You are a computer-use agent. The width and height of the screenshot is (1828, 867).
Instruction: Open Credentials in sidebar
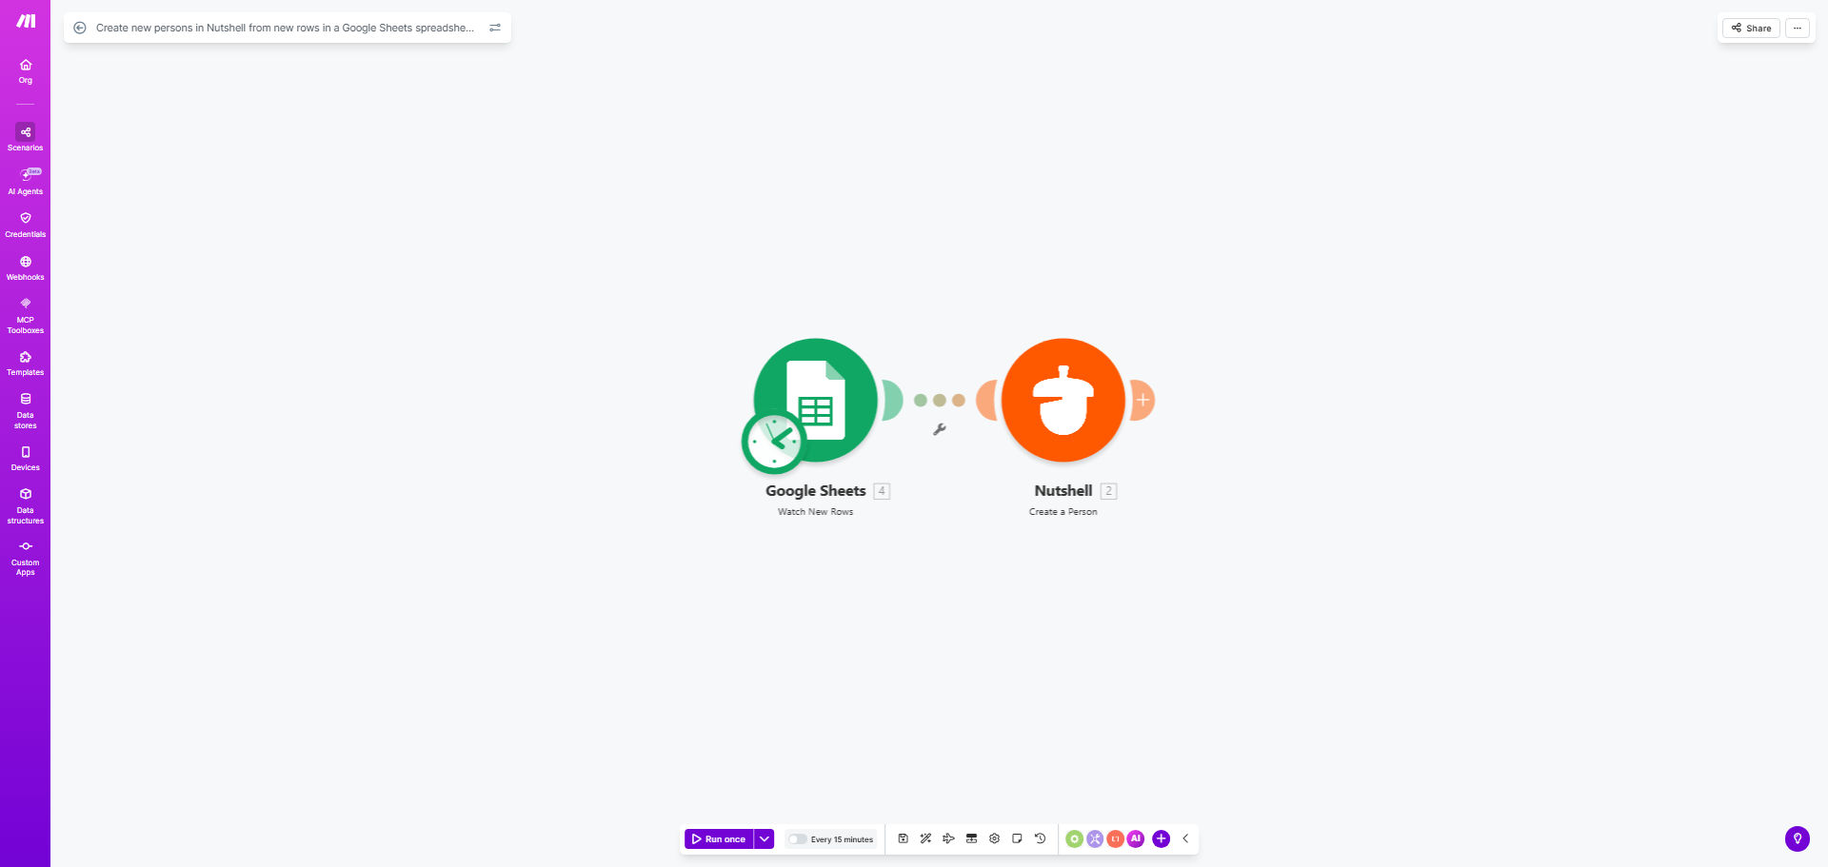tap(26, 225)
